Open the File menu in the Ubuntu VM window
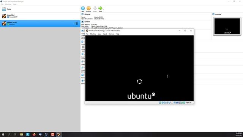This screenshot has height=137, width=243. coord(87,34)
